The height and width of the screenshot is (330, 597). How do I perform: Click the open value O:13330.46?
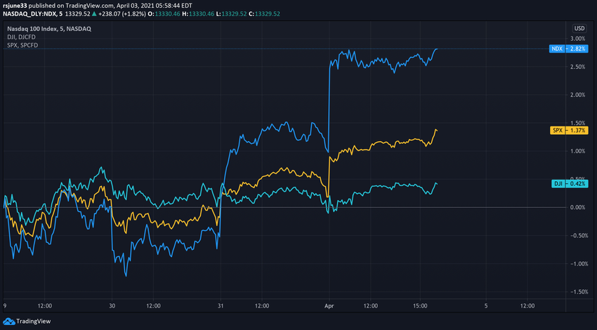click(x=164, y=14)
